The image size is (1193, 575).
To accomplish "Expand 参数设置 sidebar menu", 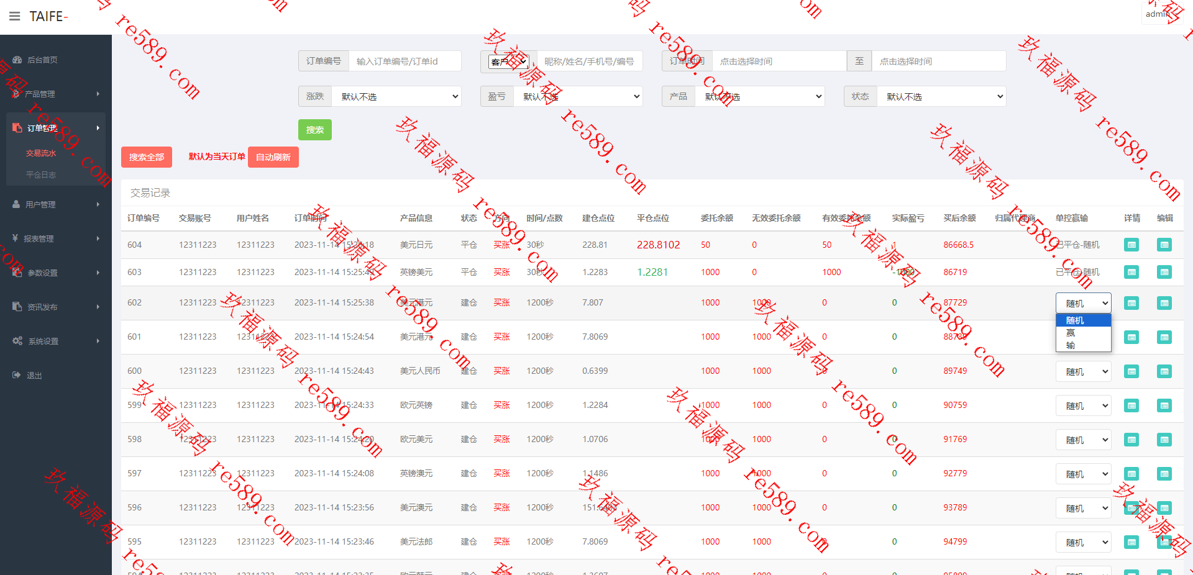I will 56,273.
